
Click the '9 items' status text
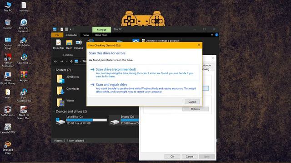pyautogui.click(x=58, y=141)
